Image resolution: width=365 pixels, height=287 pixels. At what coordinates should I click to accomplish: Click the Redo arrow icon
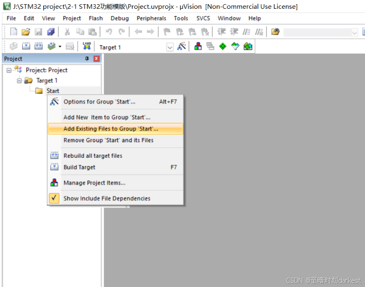[122, 31]
